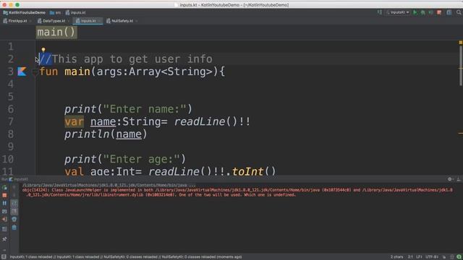
Task: Hide the Run panel with the hide icon
Action: pos(459,179)
